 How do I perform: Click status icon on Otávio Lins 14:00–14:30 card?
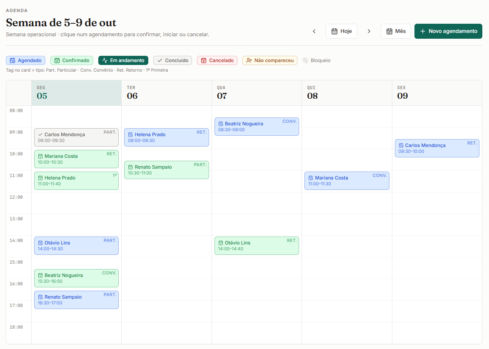40,243
